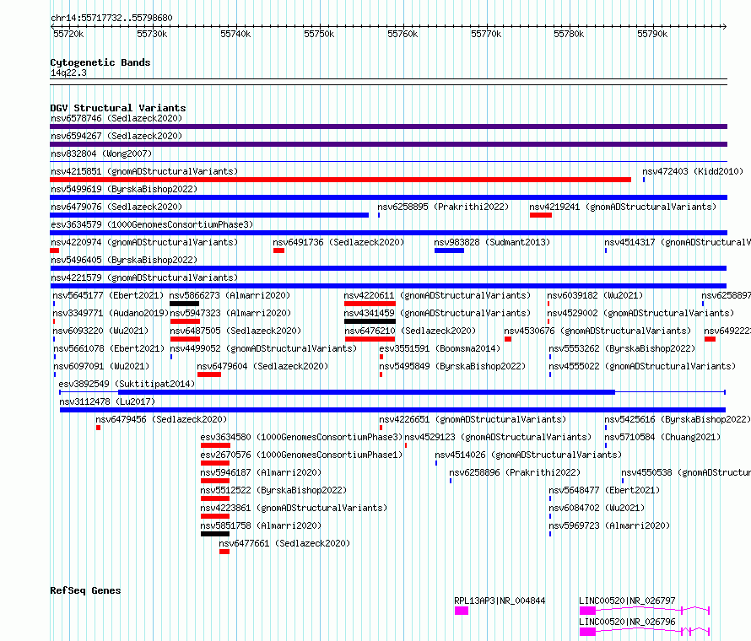Click the red nsv4223861 variant bar
Image resolution: width=751 pixels, height=641 pixels.
click(x=215, y=516)
